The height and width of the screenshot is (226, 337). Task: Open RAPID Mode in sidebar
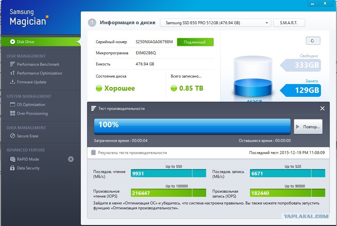click(28, 159)
